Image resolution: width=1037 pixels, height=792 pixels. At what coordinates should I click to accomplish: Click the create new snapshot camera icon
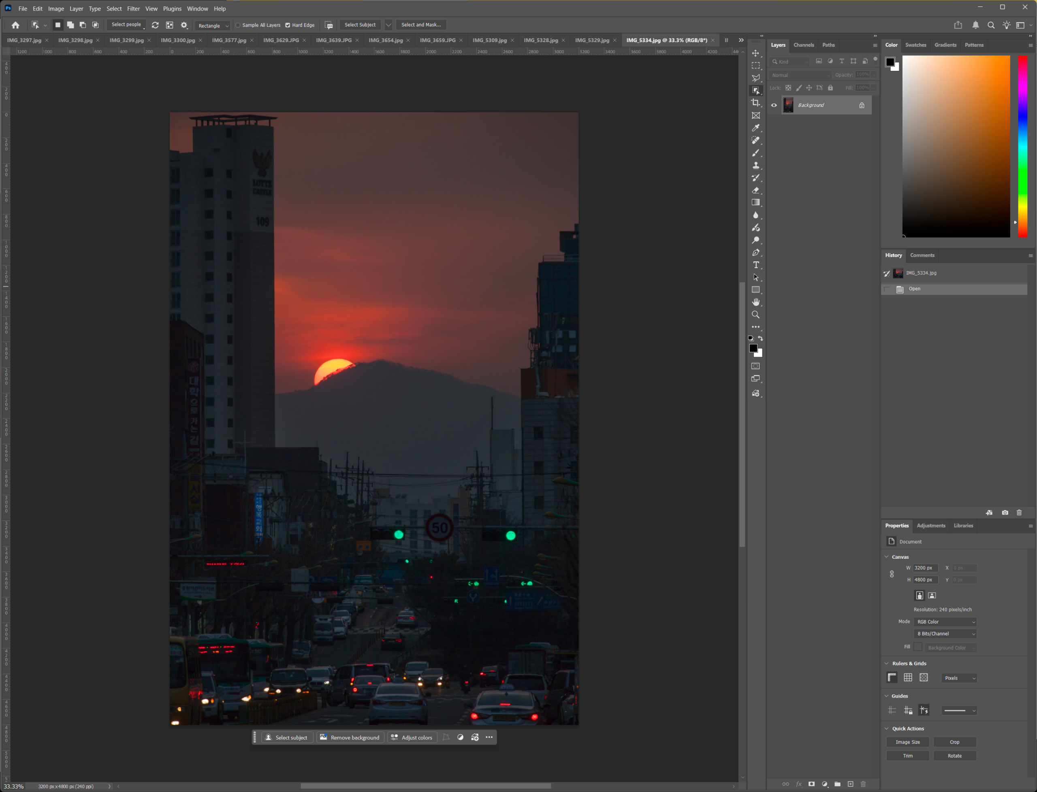click(1005, 513)
